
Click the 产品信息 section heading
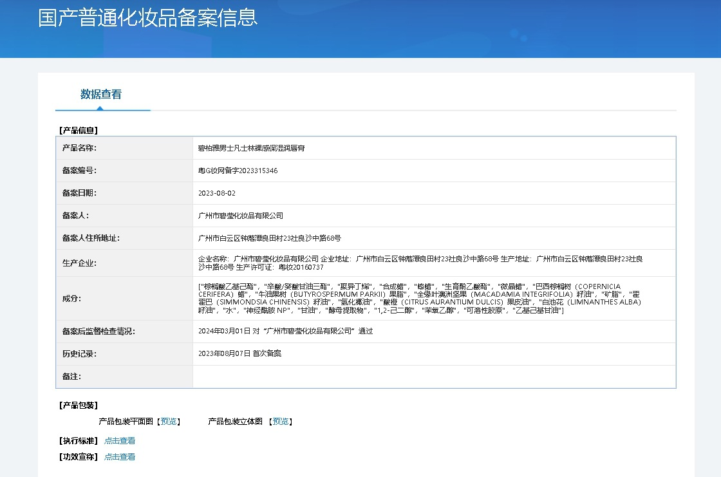click(x=79, y=131)
